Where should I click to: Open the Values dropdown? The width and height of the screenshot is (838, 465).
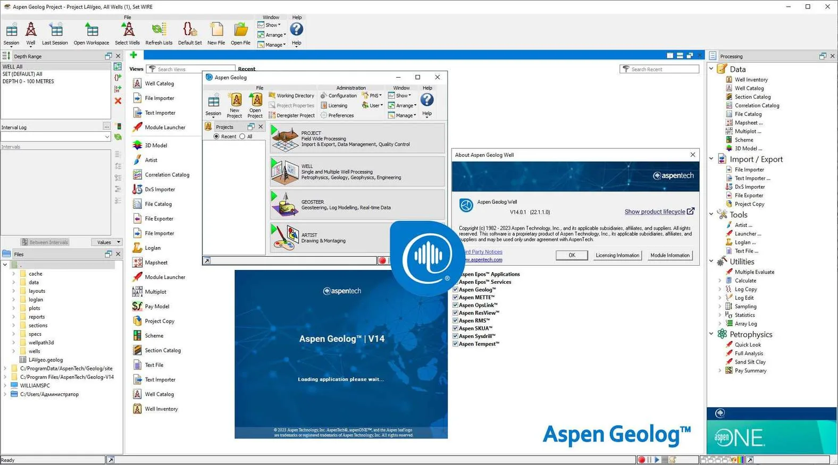point(107,242)
